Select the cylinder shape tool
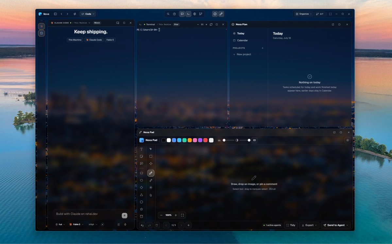 [142, 216]
